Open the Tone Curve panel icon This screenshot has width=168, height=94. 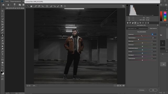click(130, 23)
